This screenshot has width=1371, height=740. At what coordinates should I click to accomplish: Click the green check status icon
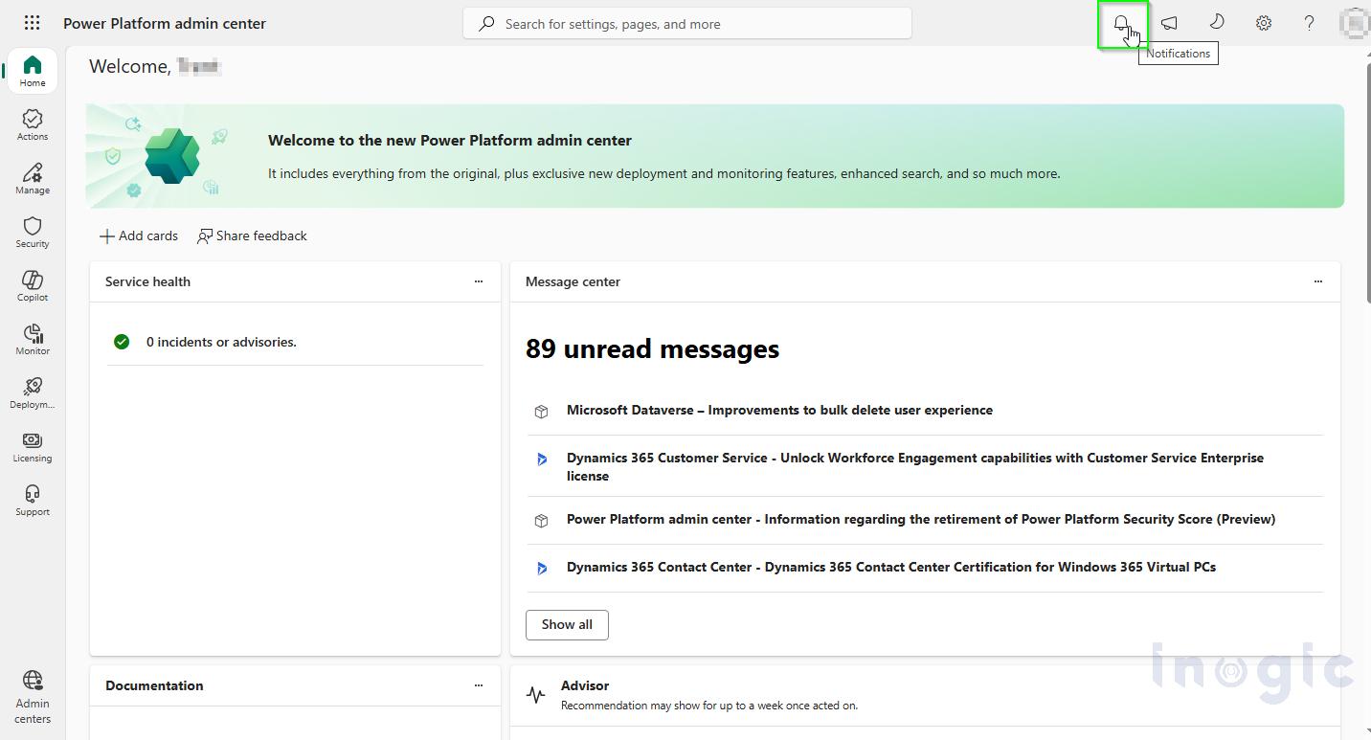tap(122, 342)
